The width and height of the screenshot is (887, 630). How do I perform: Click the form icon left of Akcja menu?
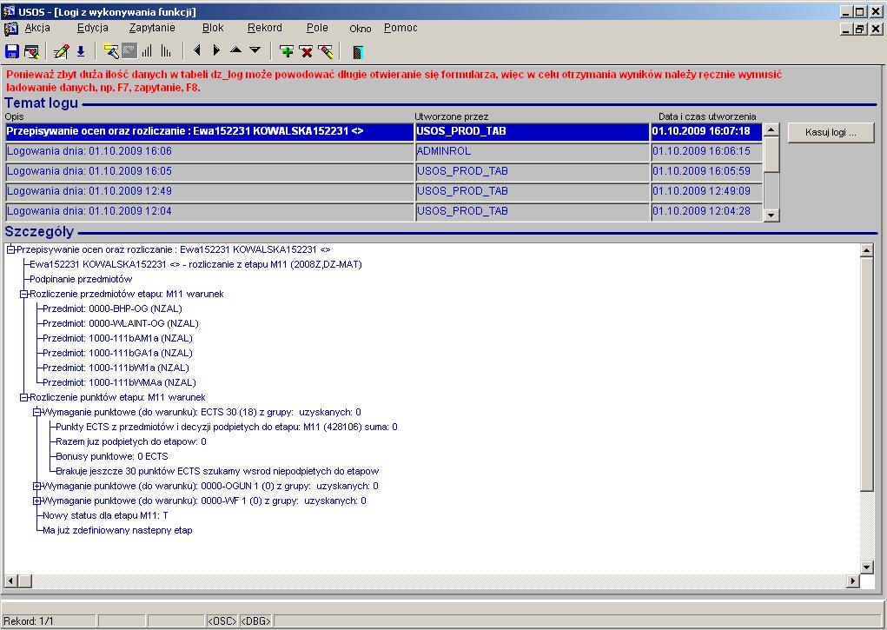[x=10, y=29]
